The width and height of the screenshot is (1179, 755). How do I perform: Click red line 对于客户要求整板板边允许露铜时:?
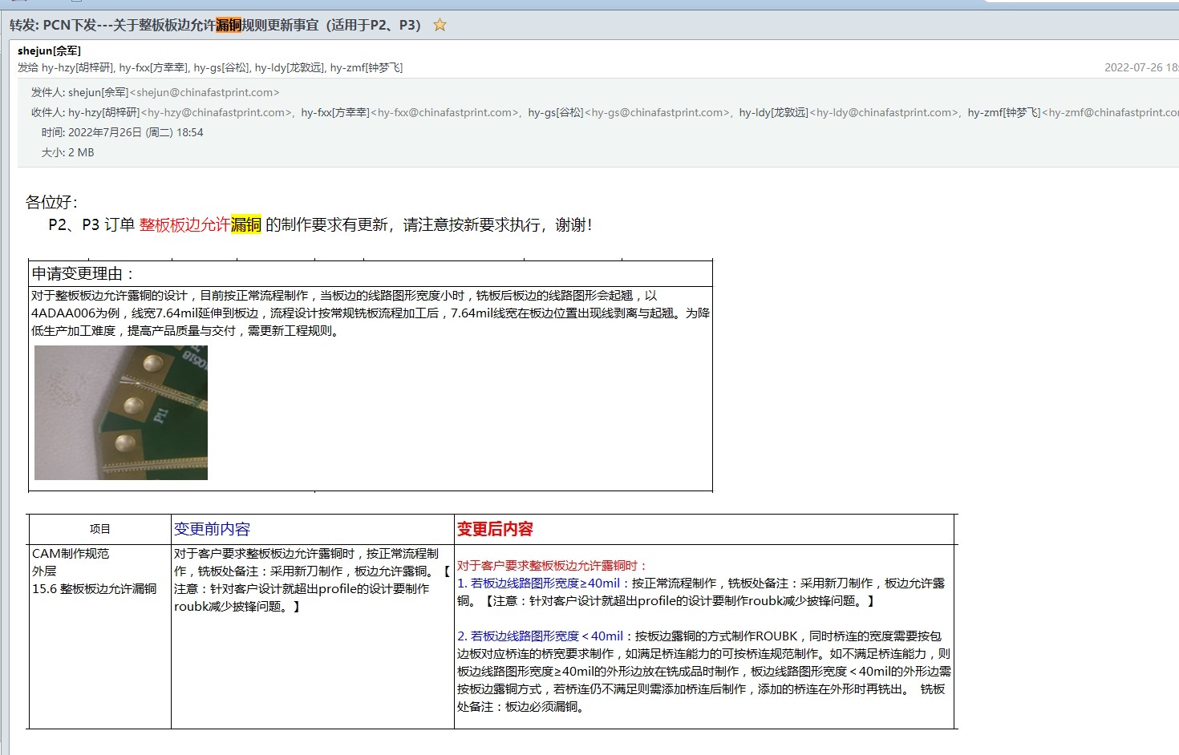point(552,566)
